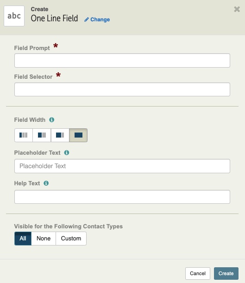The width and height of the screenshot is (245, 283).
Task: Set contact type visibility to All
Action: [x=23, y=239]
